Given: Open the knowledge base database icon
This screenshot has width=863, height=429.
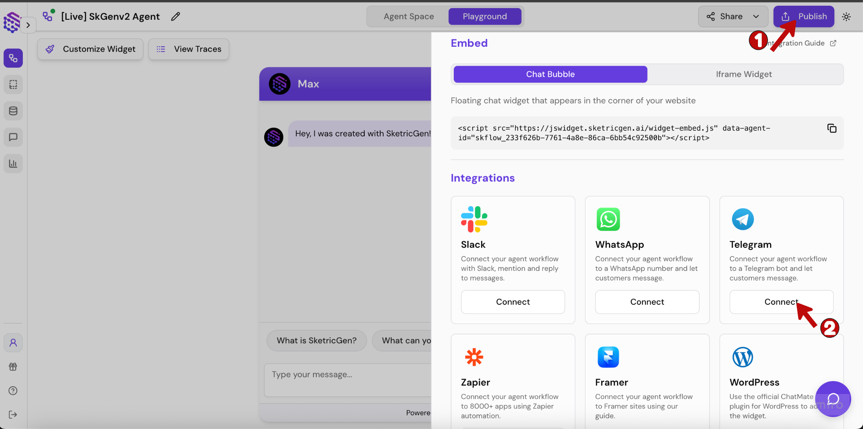Looking at the screenshot, I should 13,111.
